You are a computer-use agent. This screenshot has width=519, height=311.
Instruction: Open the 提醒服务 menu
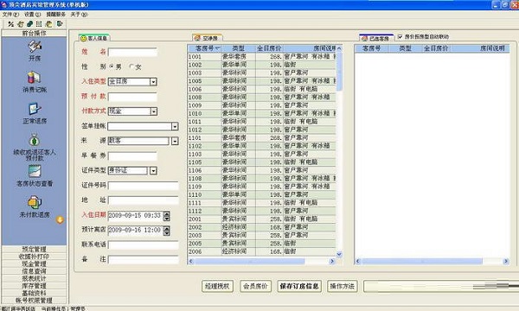(55, 14)
